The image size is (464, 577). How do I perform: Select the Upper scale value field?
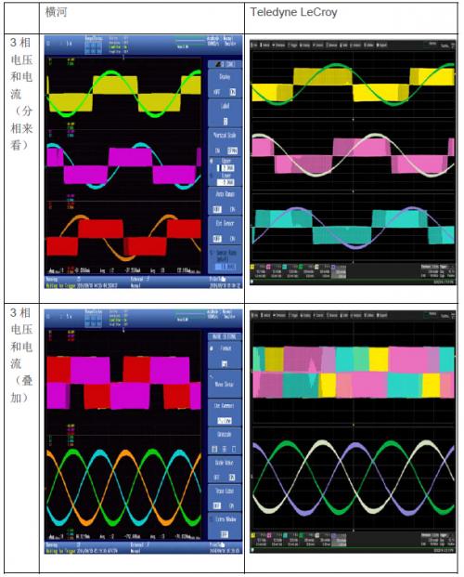[x=228, y=168]
